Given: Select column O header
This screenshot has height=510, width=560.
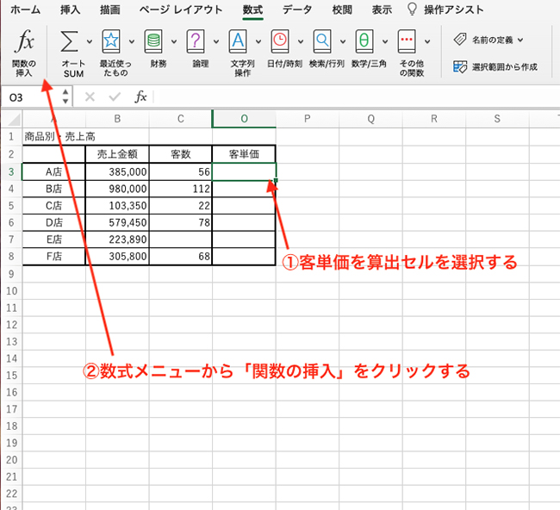Looking at the screenshot, I should [x=245, y=119].
